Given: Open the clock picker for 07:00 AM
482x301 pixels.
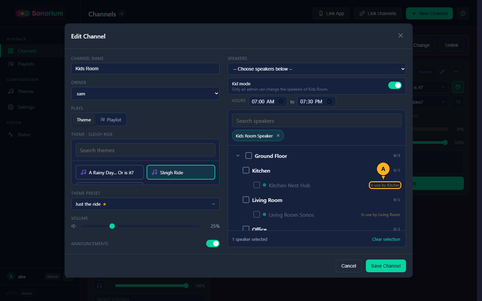Looking at the screenshot, I should coord(281,101).
